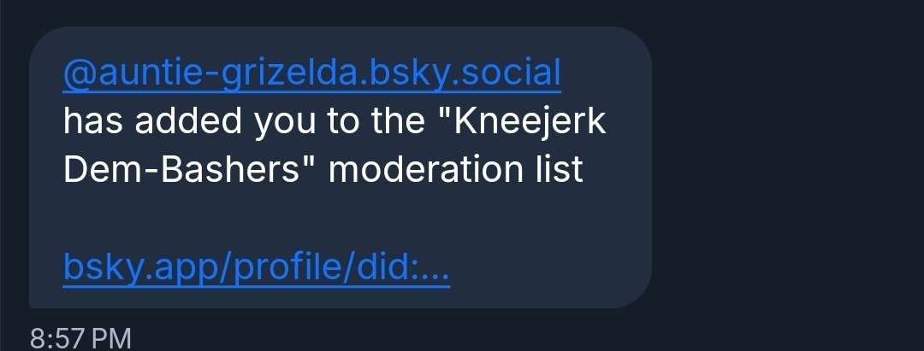Click the blank line above the profile URL
Viewport: 924px width, 351px height.
pyautogui.click(x=341, y=221)
